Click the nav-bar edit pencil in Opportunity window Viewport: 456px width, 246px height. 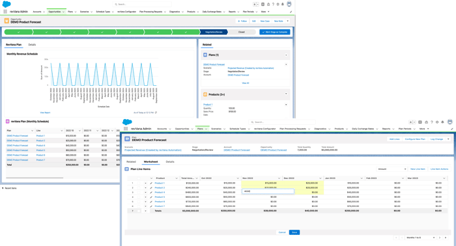(x=291, y=12)
